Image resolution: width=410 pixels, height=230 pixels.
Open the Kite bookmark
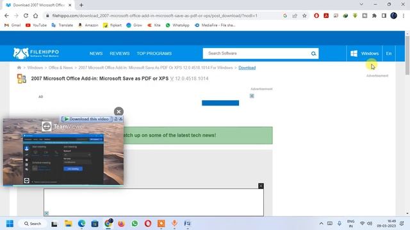[x=154, y=26]
